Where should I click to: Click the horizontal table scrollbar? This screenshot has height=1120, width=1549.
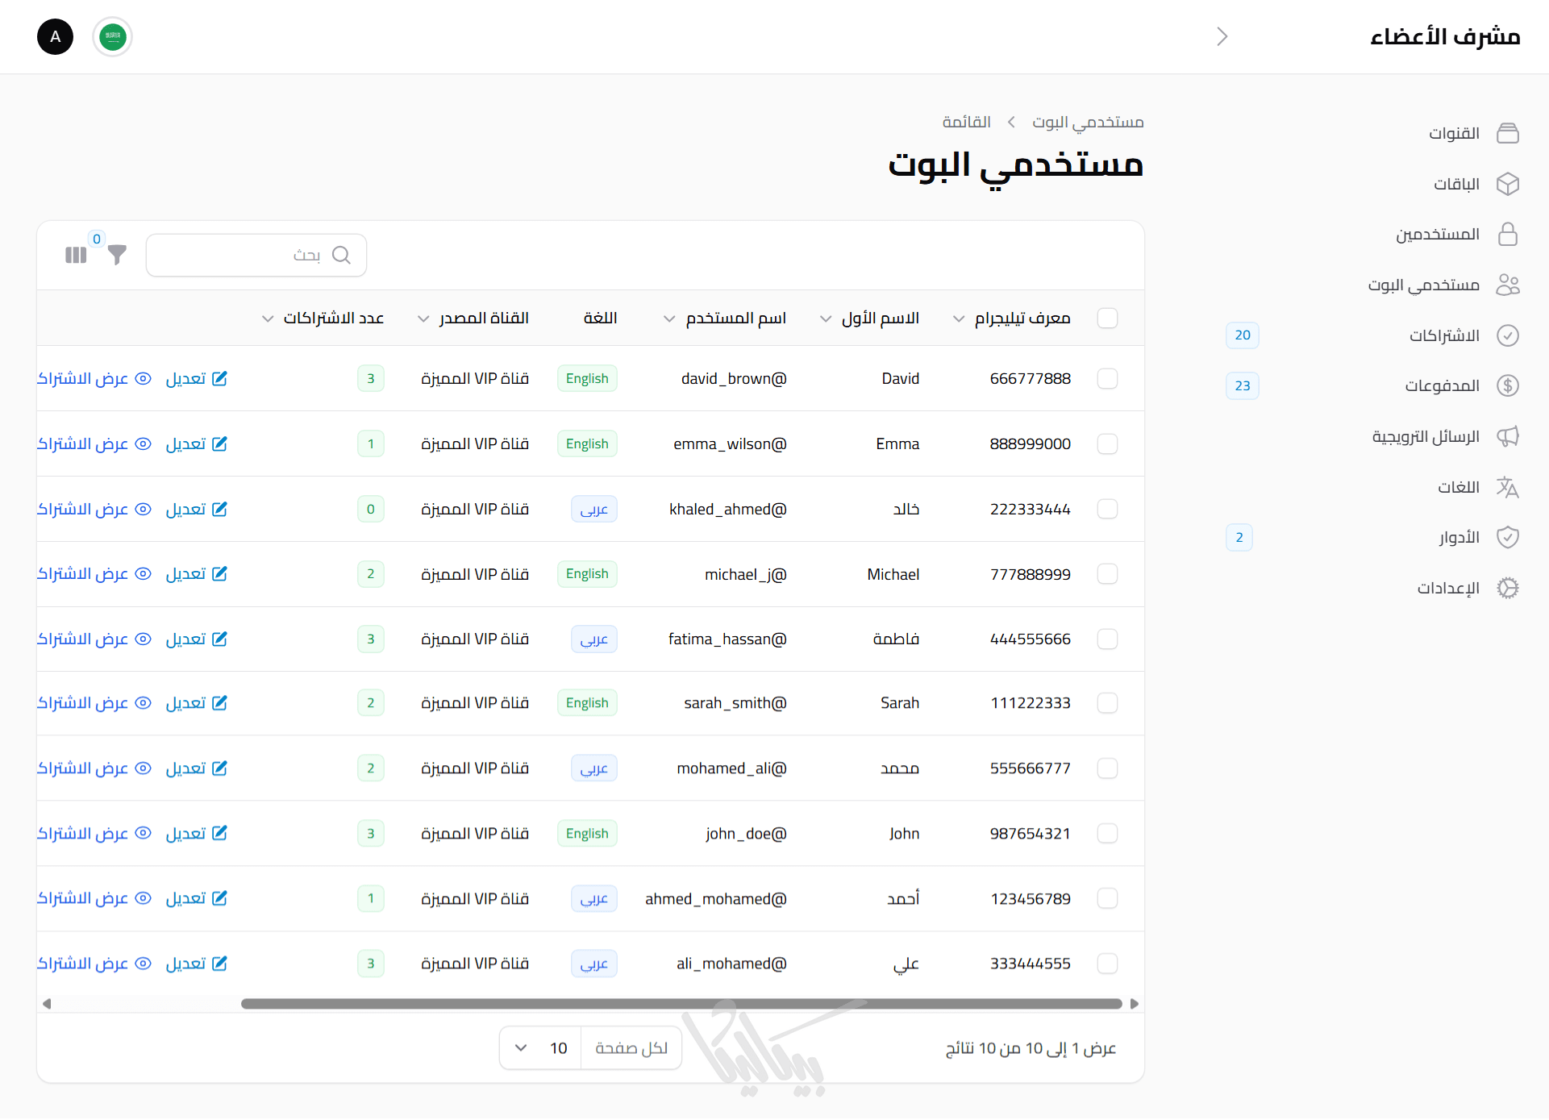tap(681, 1004)
